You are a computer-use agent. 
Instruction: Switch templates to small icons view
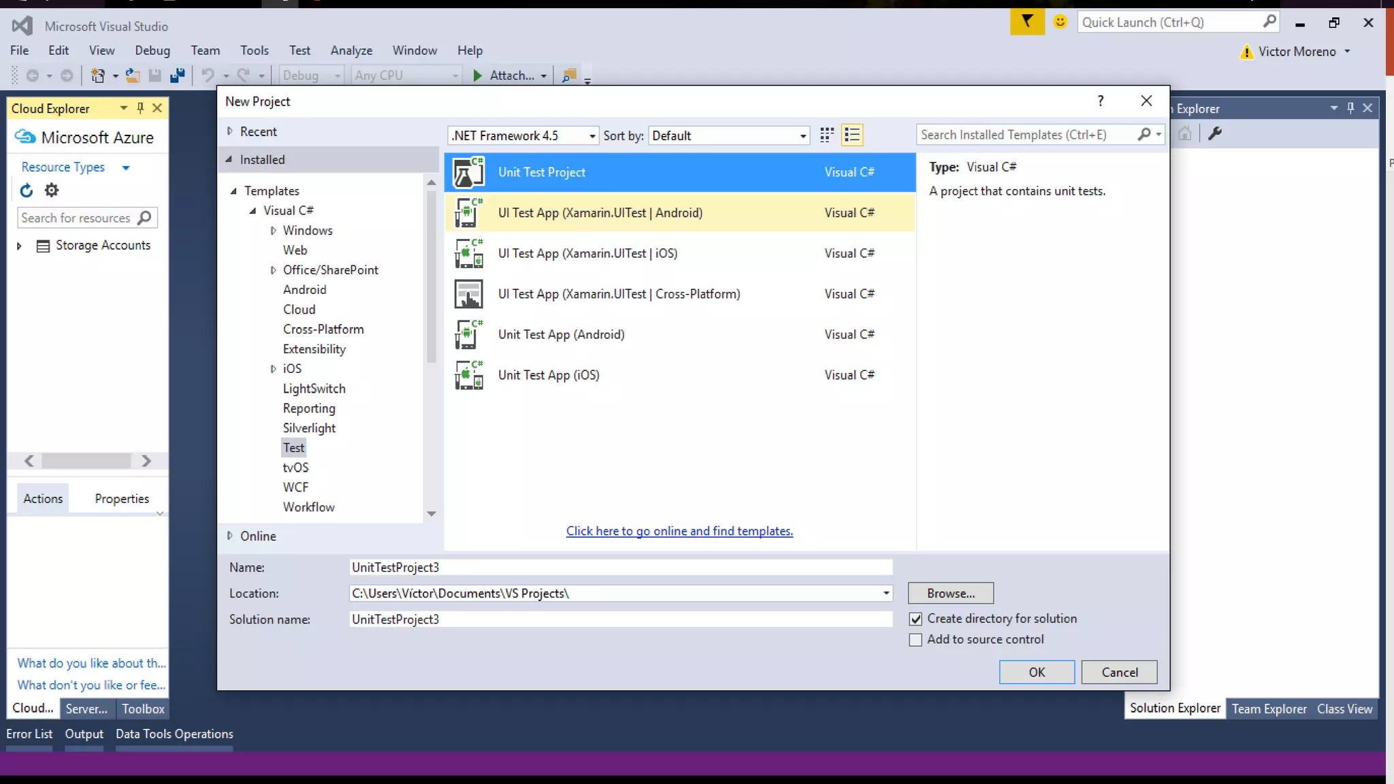[826, 135]
